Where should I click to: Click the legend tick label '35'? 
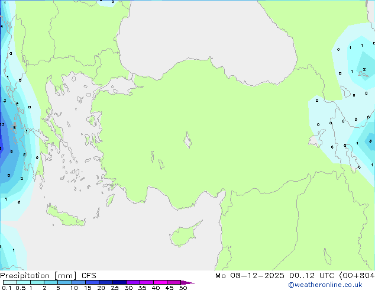click(x=142, y=288)
